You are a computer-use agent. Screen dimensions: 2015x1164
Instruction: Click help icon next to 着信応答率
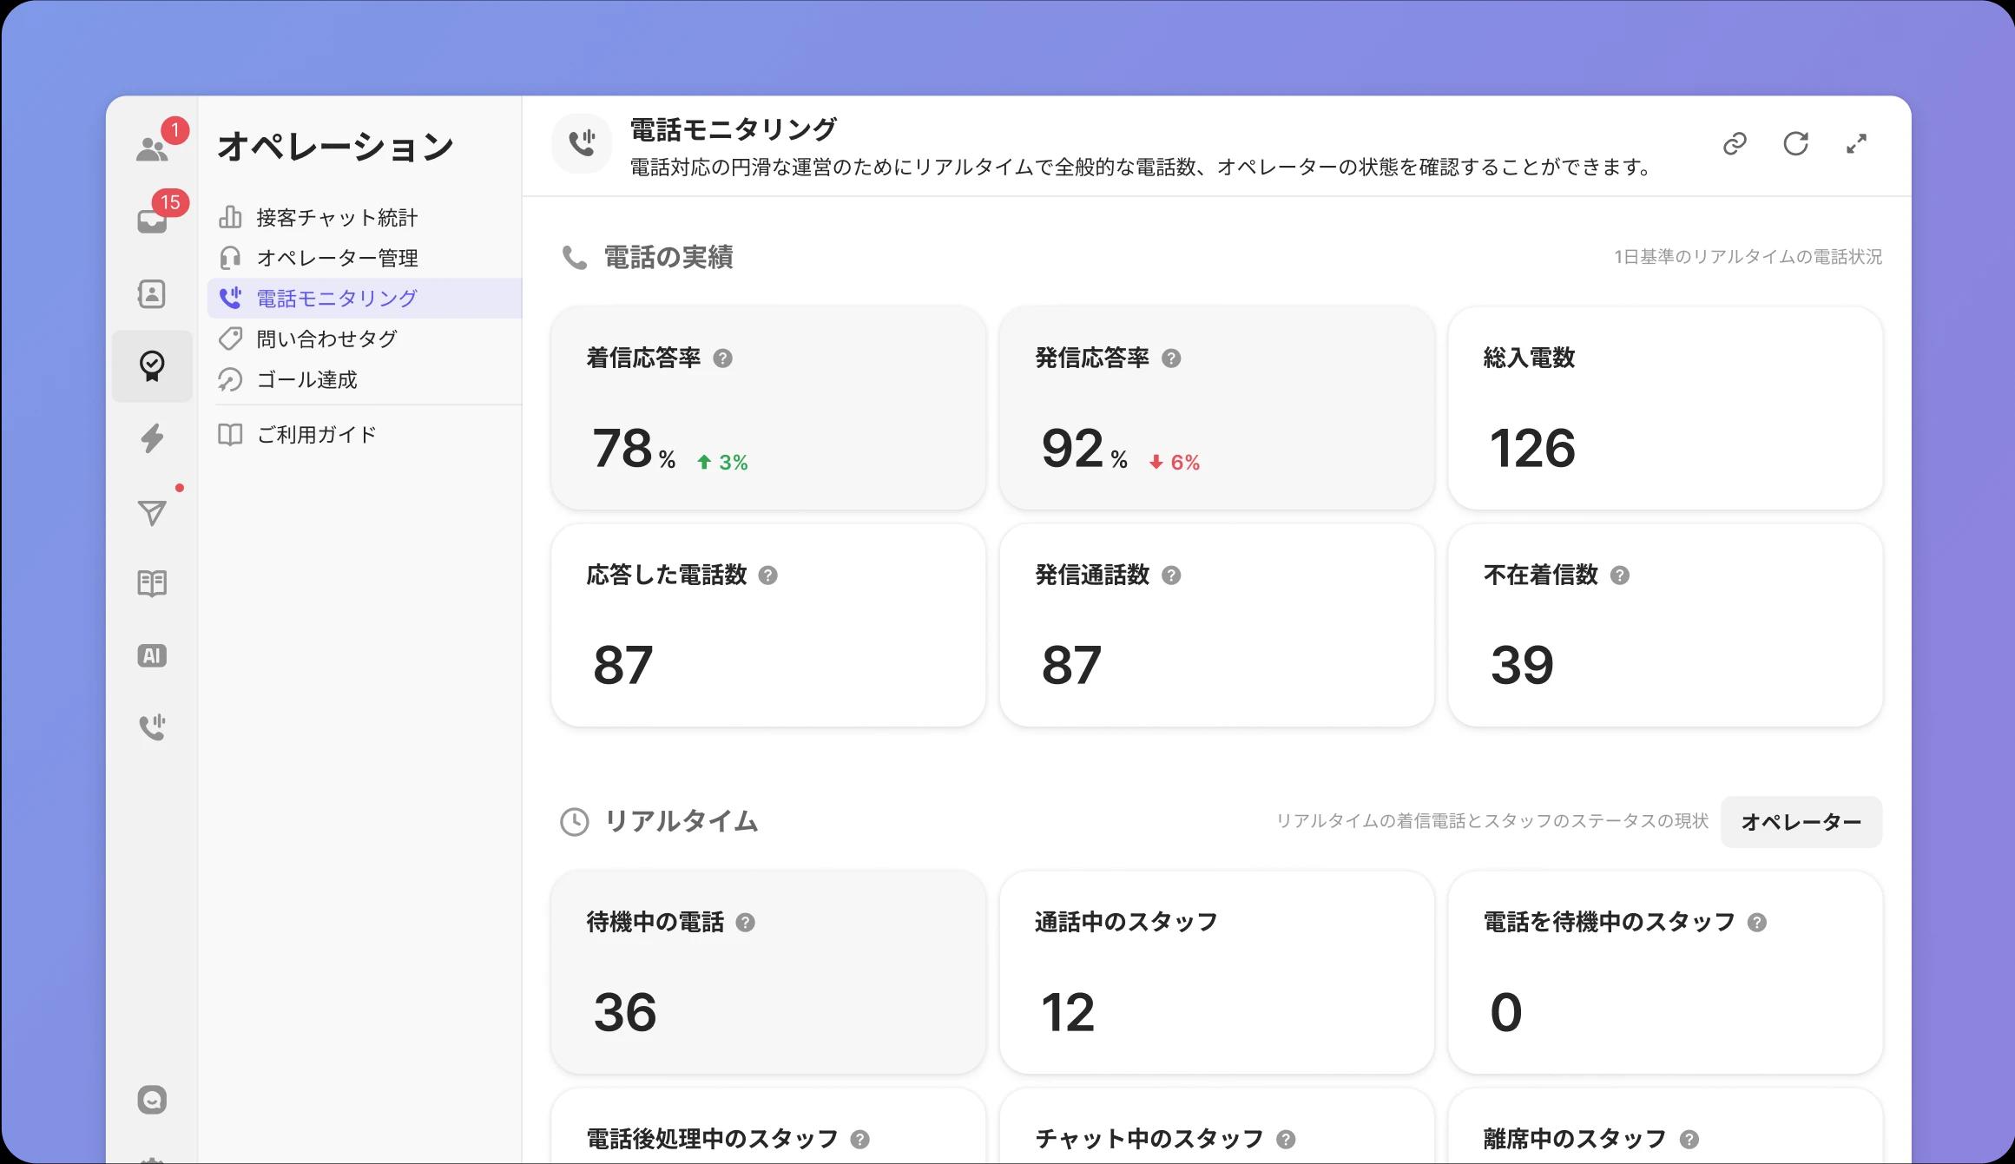coord(722,358)
